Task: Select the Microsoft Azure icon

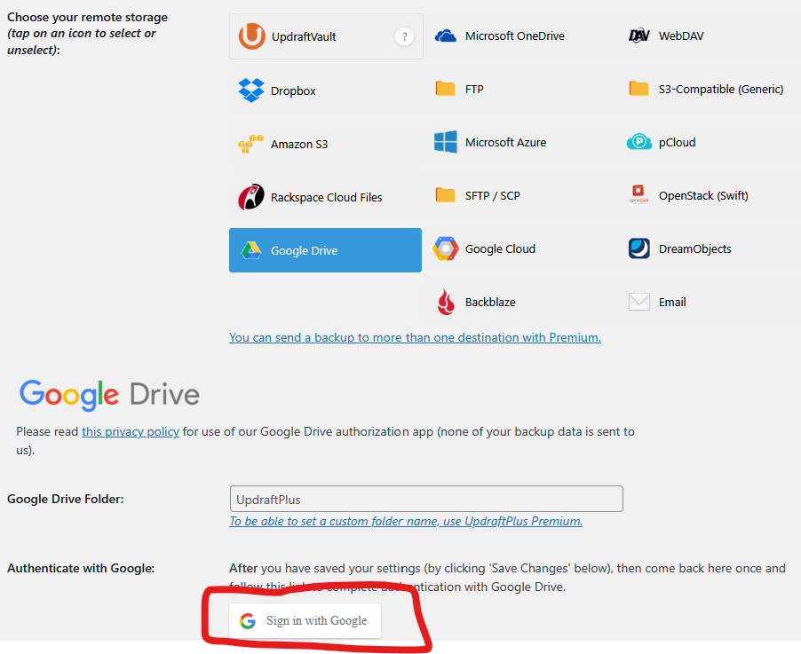Action: tap(446, 142)
